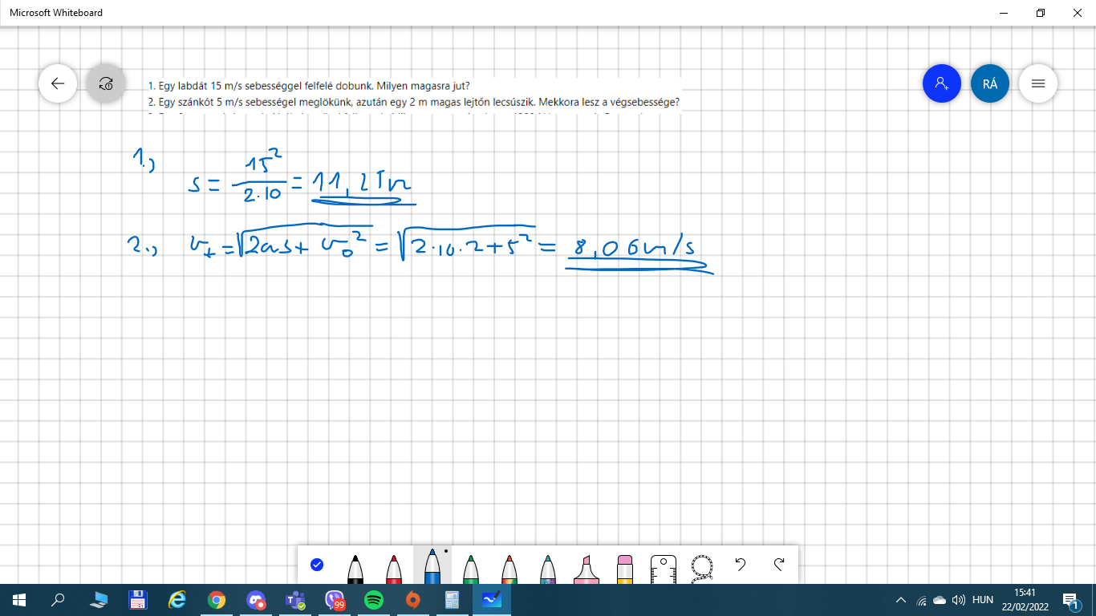Open the hamburger settings menu
The width and height of the screenshot is (1096, 616).
pos(1037,83)
